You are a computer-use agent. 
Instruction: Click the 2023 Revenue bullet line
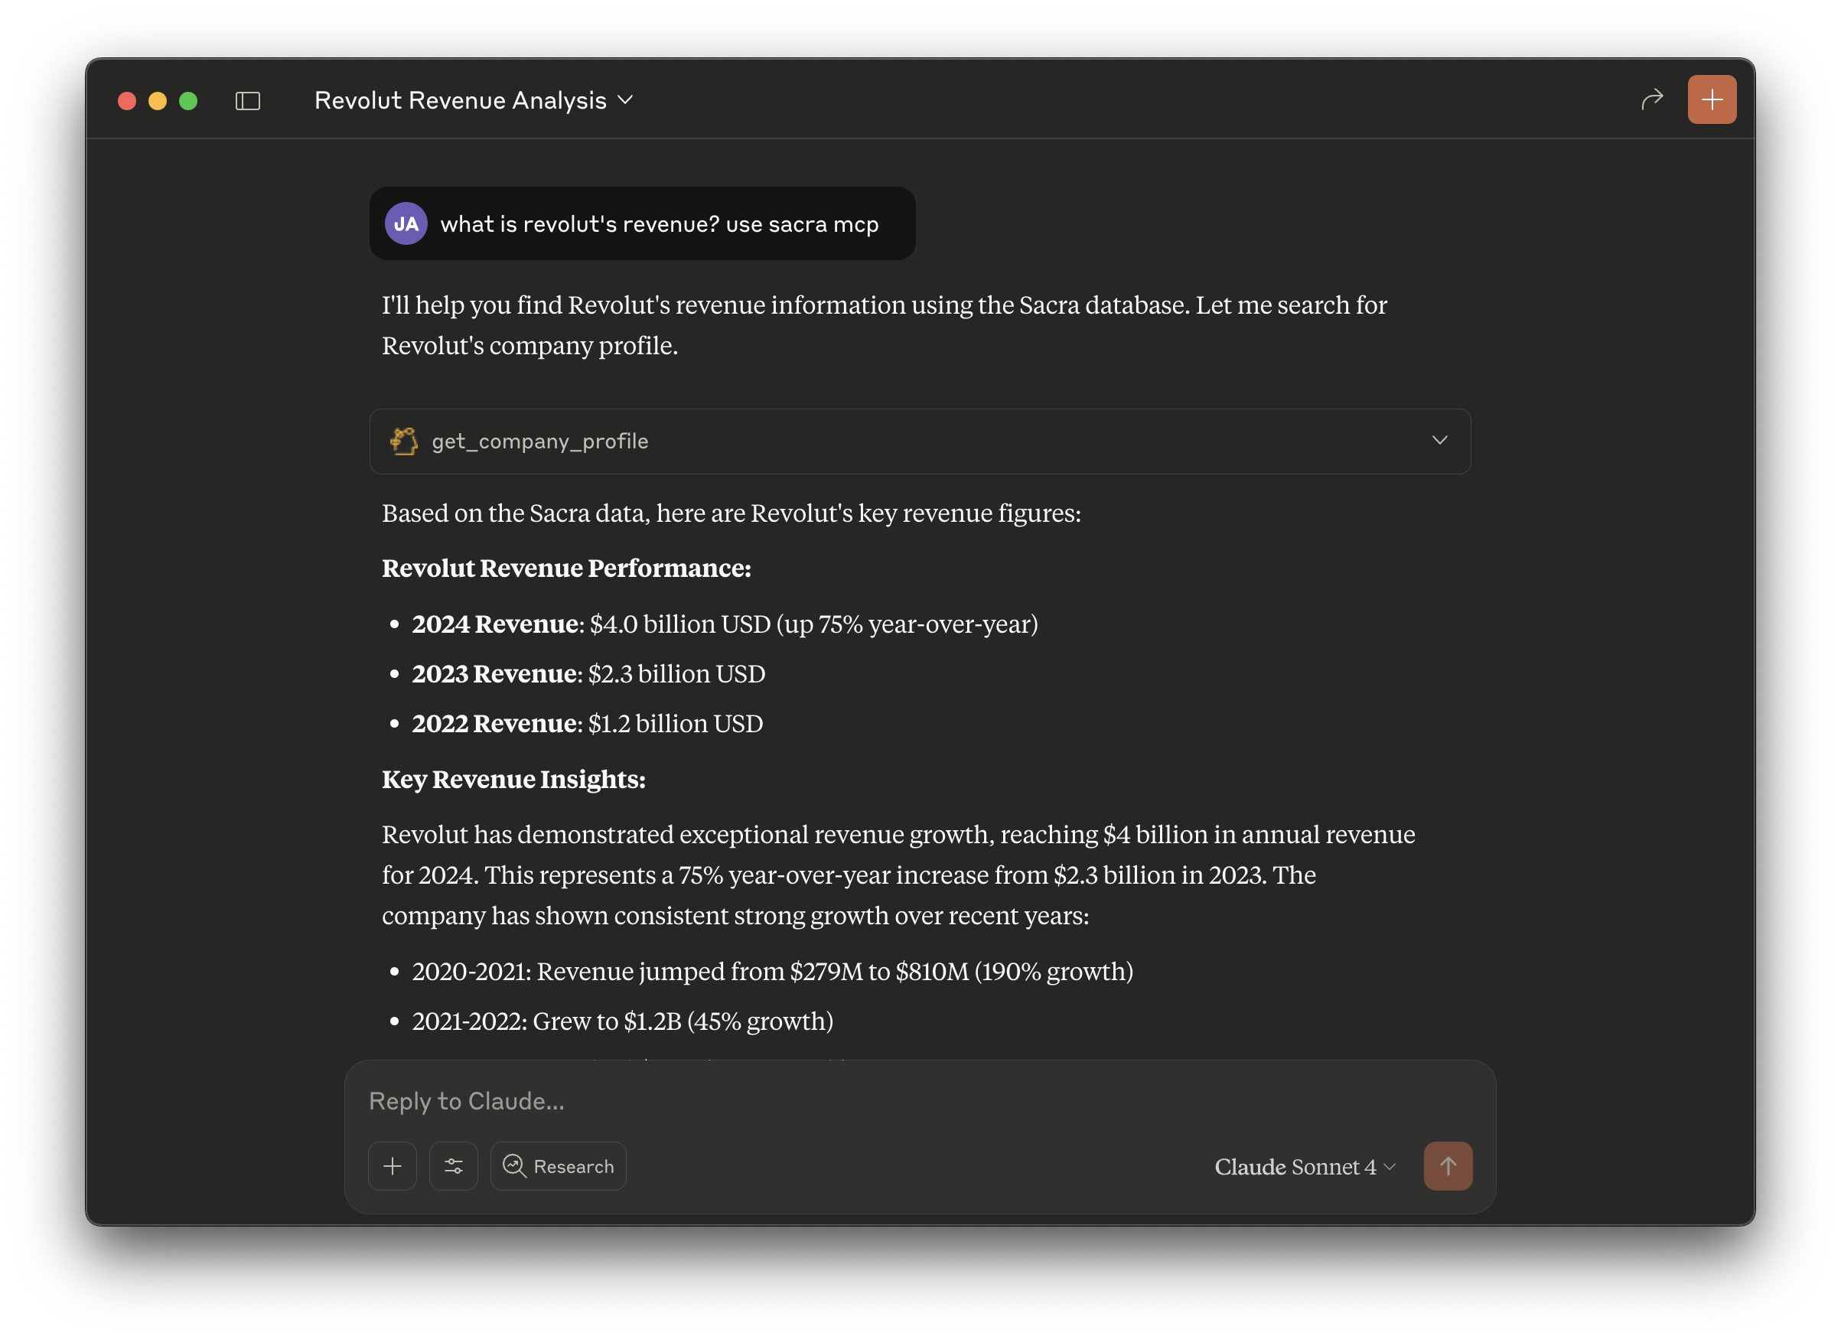point(588,673)
